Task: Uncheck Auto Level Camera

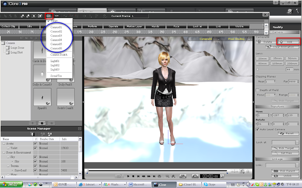Action: [258, 129]
